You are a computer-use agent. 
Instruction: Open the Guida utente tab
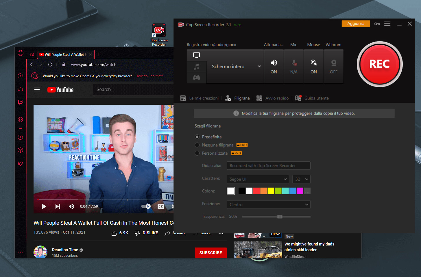point(312,98)
